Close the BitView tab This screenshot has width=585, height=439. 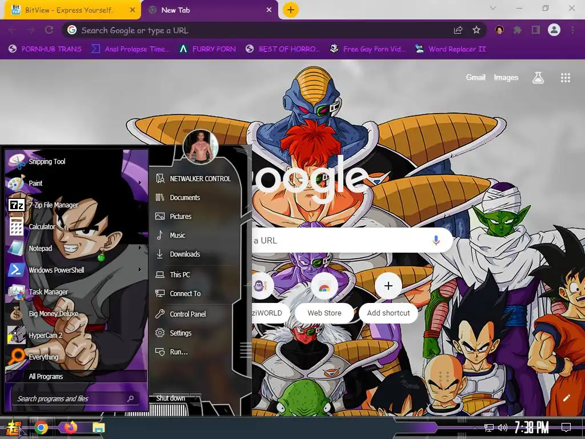pos(132,10)
